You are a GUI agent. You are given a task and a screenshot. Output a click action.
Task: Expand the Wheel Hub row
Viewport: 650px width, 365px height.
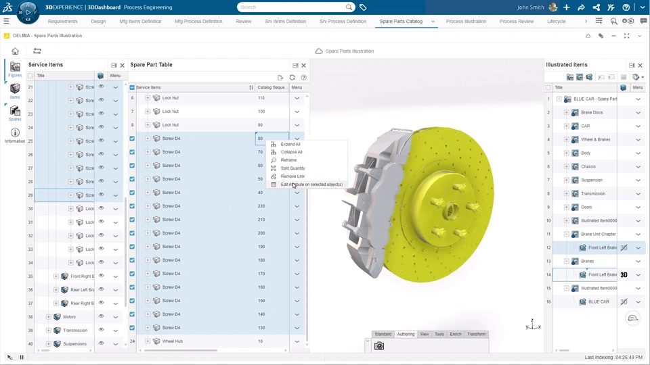click(148, 341)
